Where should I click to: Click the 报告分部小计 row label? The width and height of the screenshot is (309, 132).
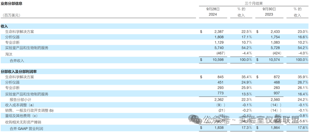(21, 99)
